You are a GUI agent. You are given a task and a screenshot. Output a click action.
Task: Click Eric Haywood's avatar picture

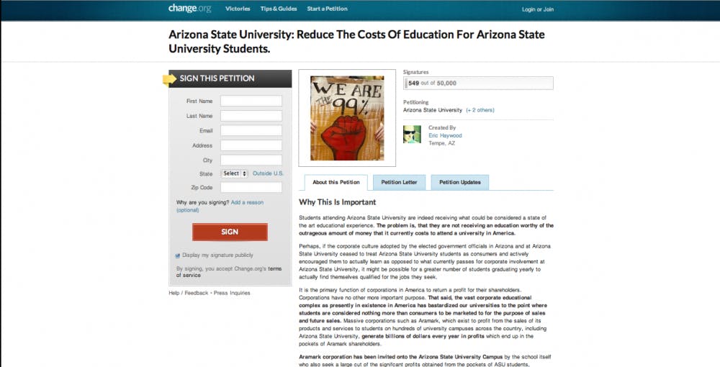click(412, 135)
